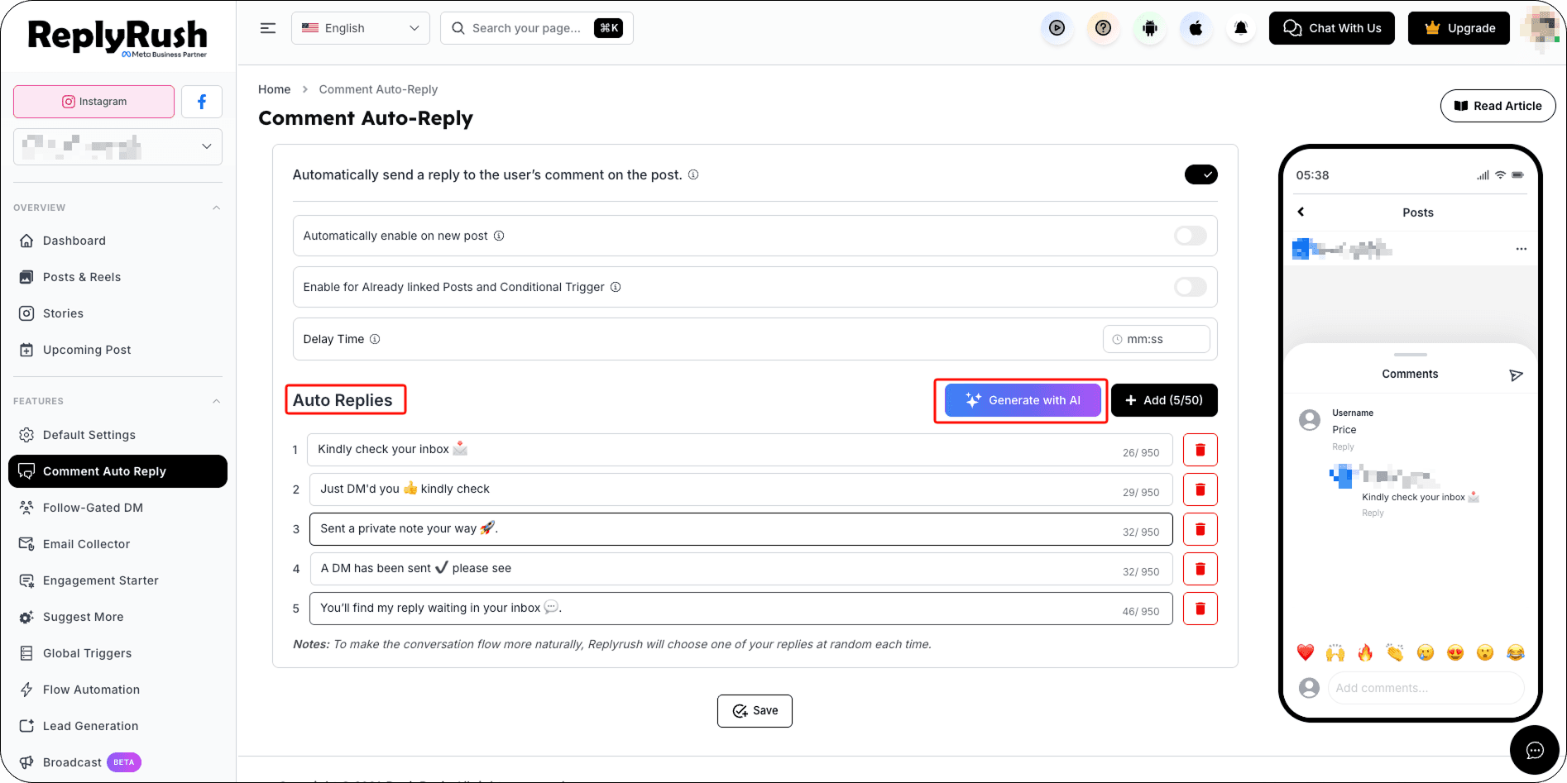Screen dimensions: 1567x783
Task: Click the Upgrade button
Action: (1459, 28)
